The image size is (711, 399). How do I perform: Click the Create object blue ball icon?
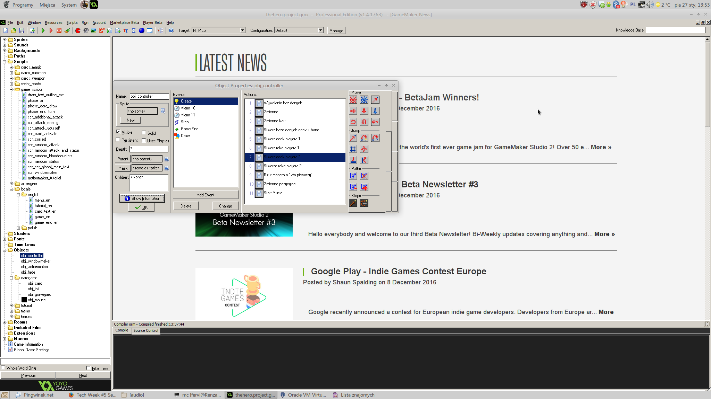click(141, 30)
